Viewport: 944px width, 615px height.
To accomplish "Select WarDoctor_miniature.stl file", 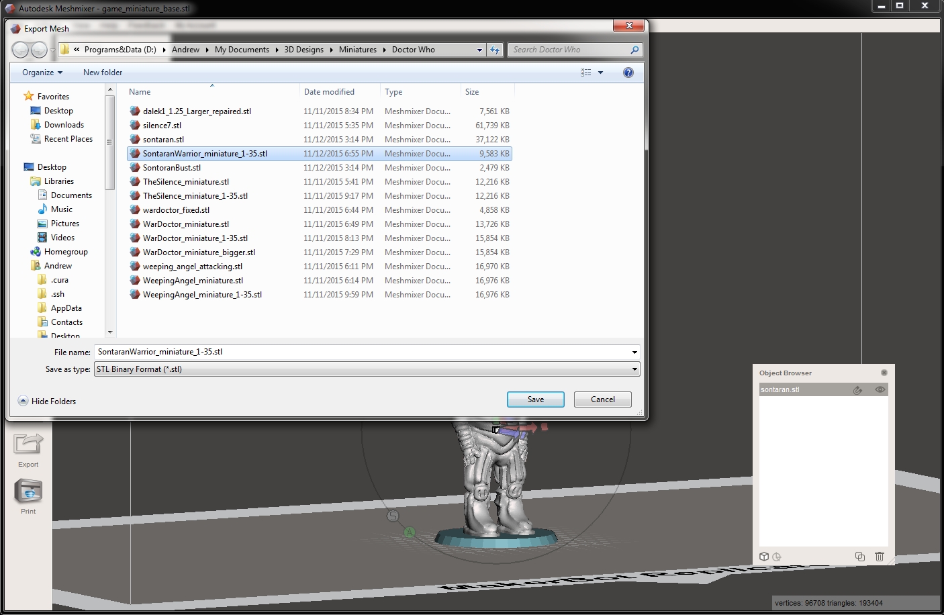I will click(185, 224).
